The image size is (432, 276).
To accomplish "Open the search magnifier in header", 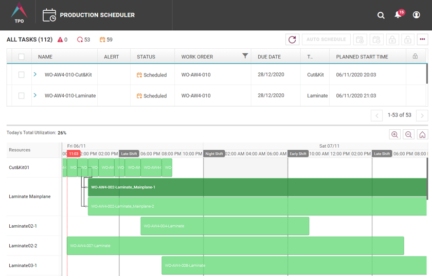I will [381, 15].
